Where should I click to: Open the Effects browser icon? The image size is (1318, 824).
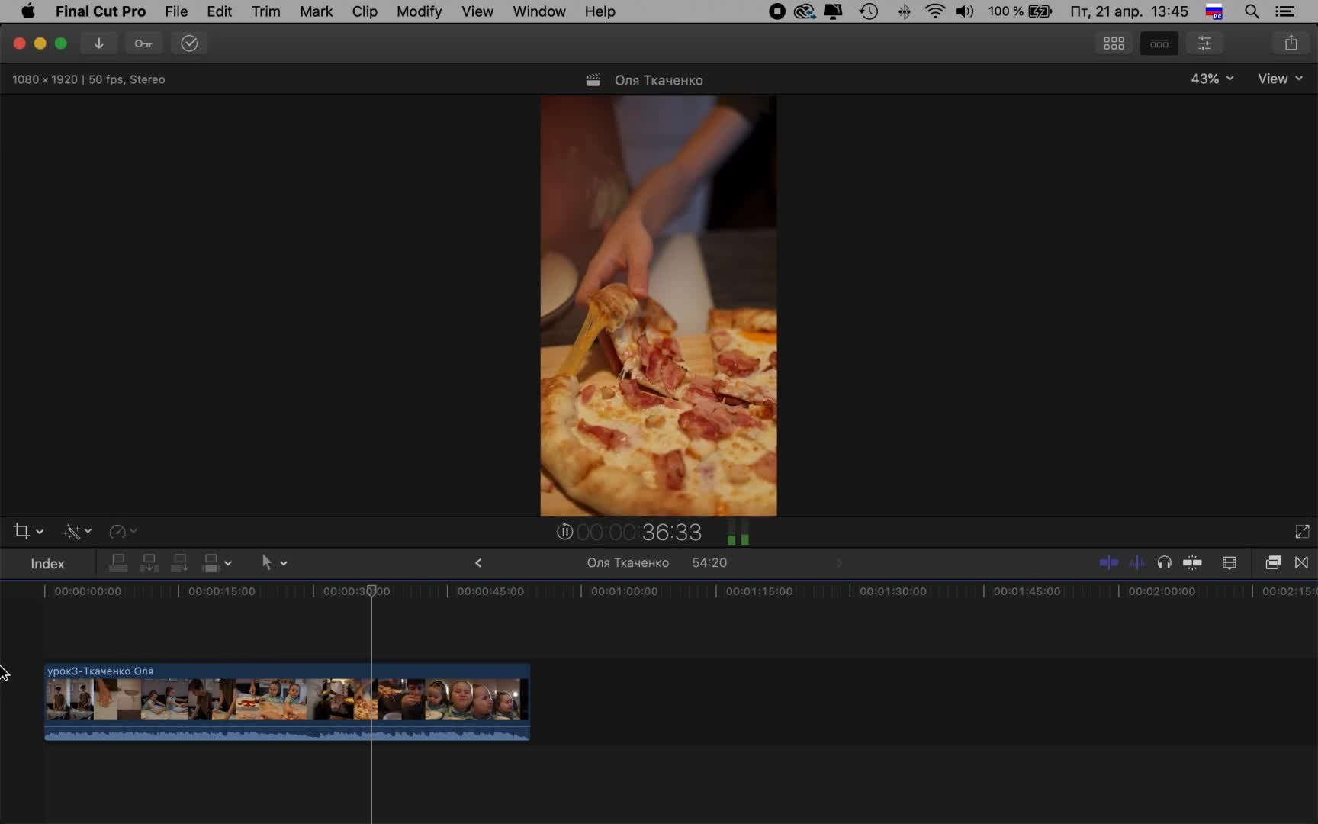point(1272,563)
